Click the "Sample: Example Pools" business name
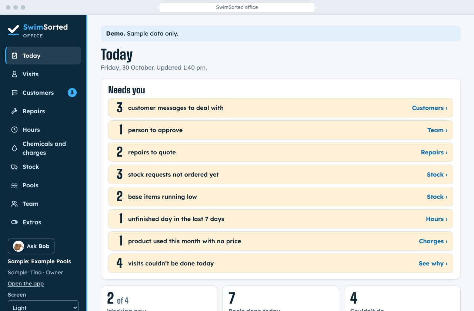Viewport: 474px width, 311px height. coord(39,261)
